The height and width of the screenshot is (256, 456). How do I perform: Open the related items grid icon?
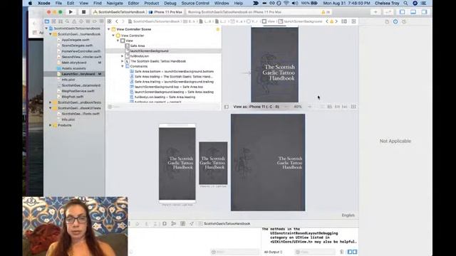click(109, 21)
